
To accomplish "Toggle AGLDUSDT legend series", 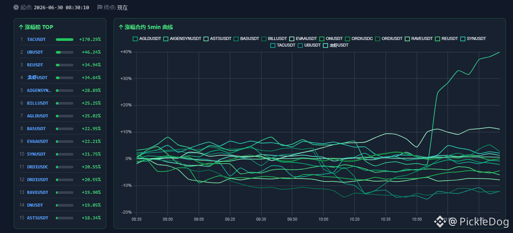I will click(147, 39).
